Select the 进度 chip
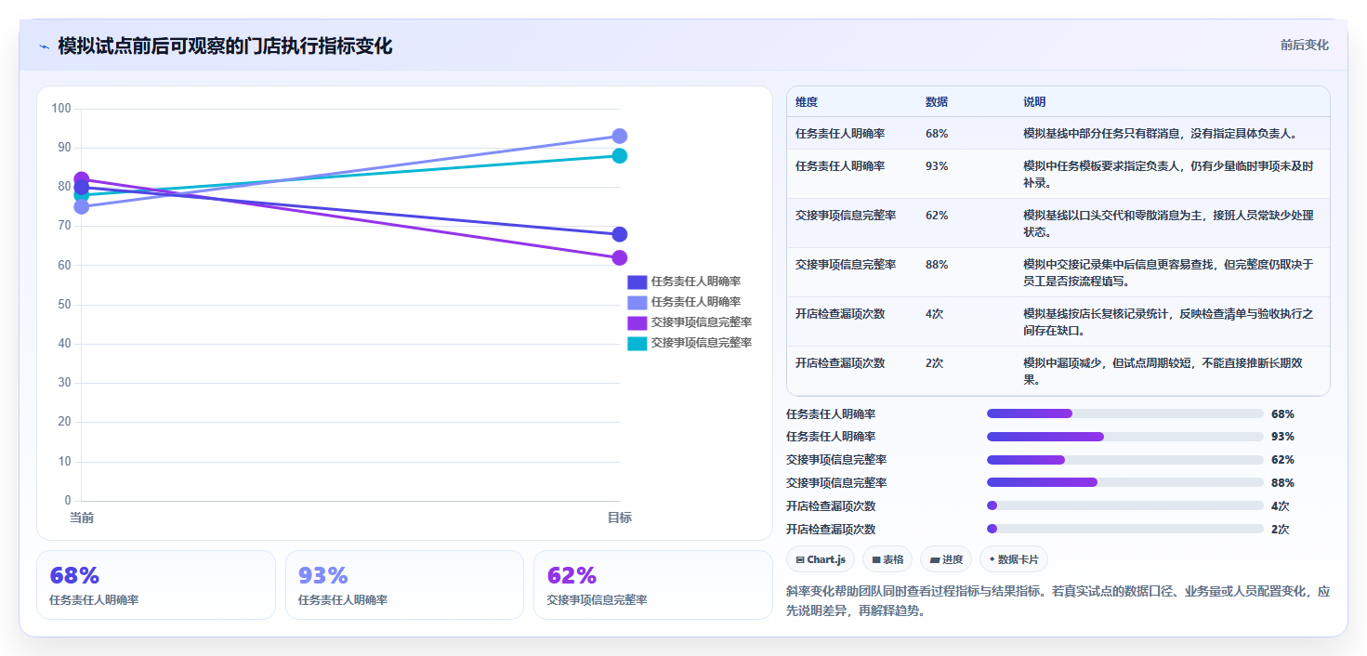The height and width of the screenshot is (656, 1367). (x=946, y=558)
